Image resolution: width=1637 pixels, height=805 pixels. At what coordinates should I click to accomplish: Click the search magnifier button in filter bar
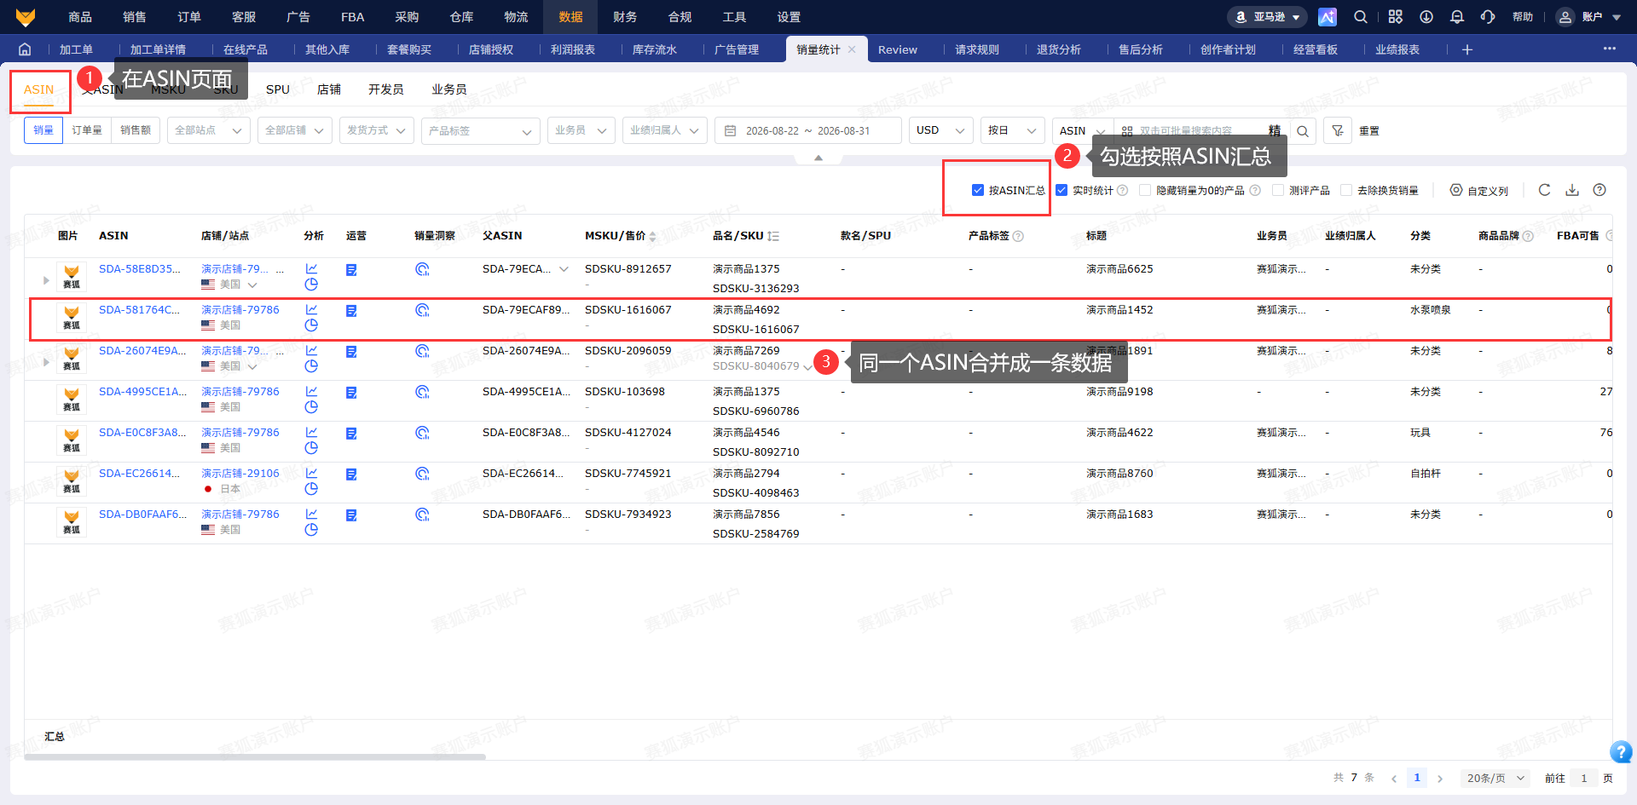click(x=1303, y=131)
